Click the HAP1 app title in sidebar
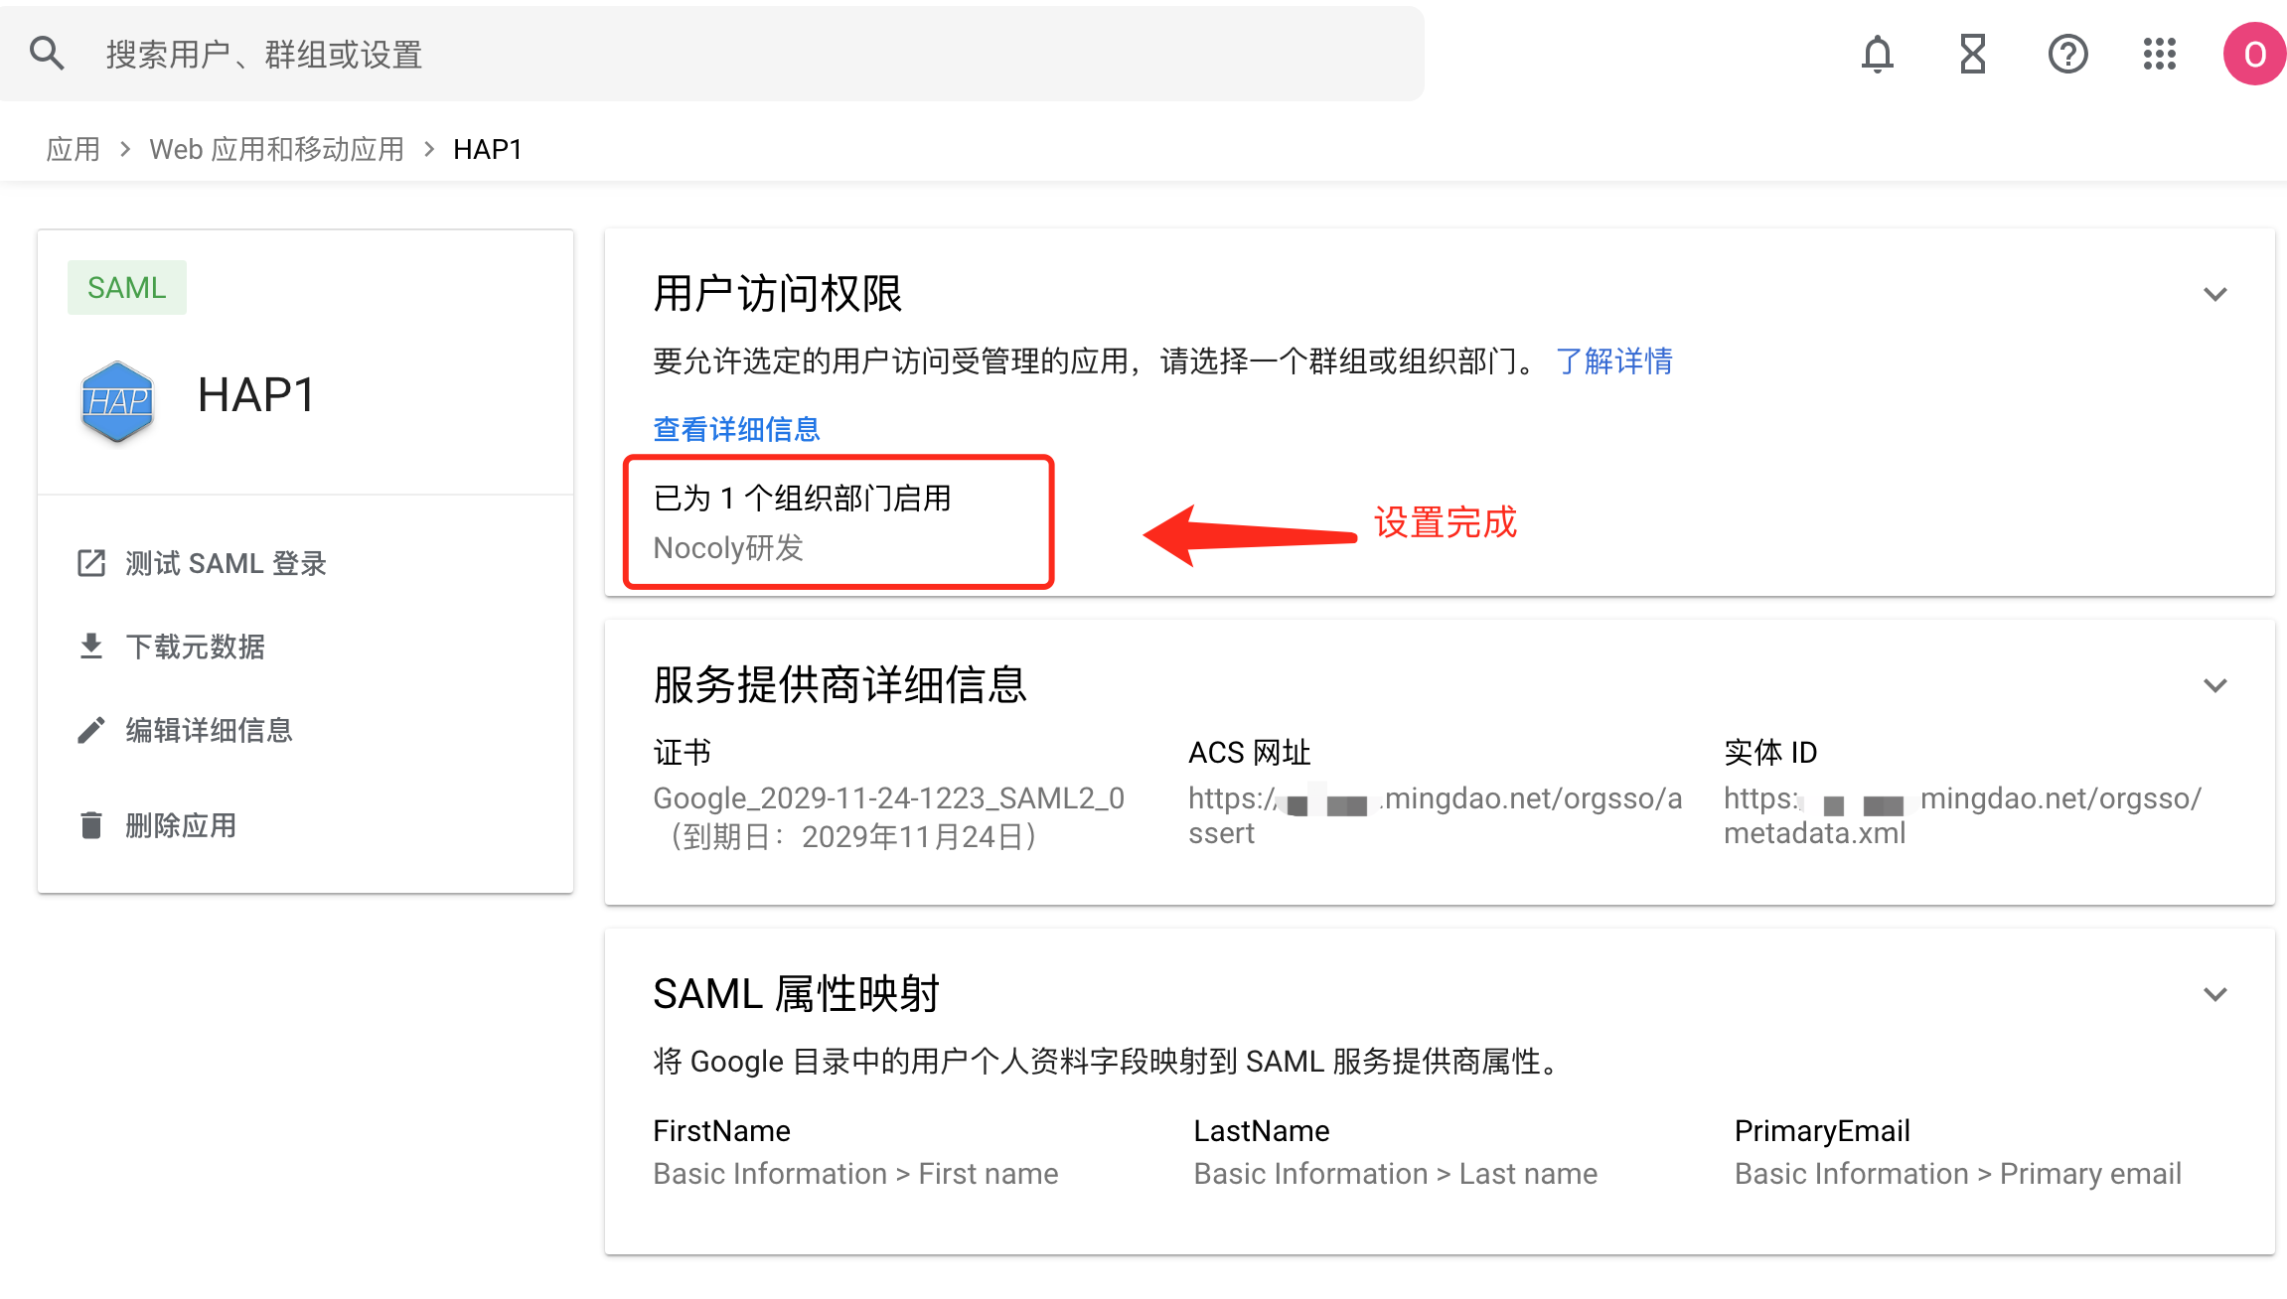 coord(256,395)
